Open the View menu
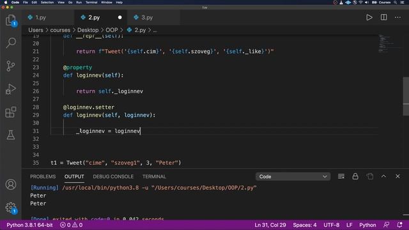This screenshot has width=409, height=230. tap(61, 3)
